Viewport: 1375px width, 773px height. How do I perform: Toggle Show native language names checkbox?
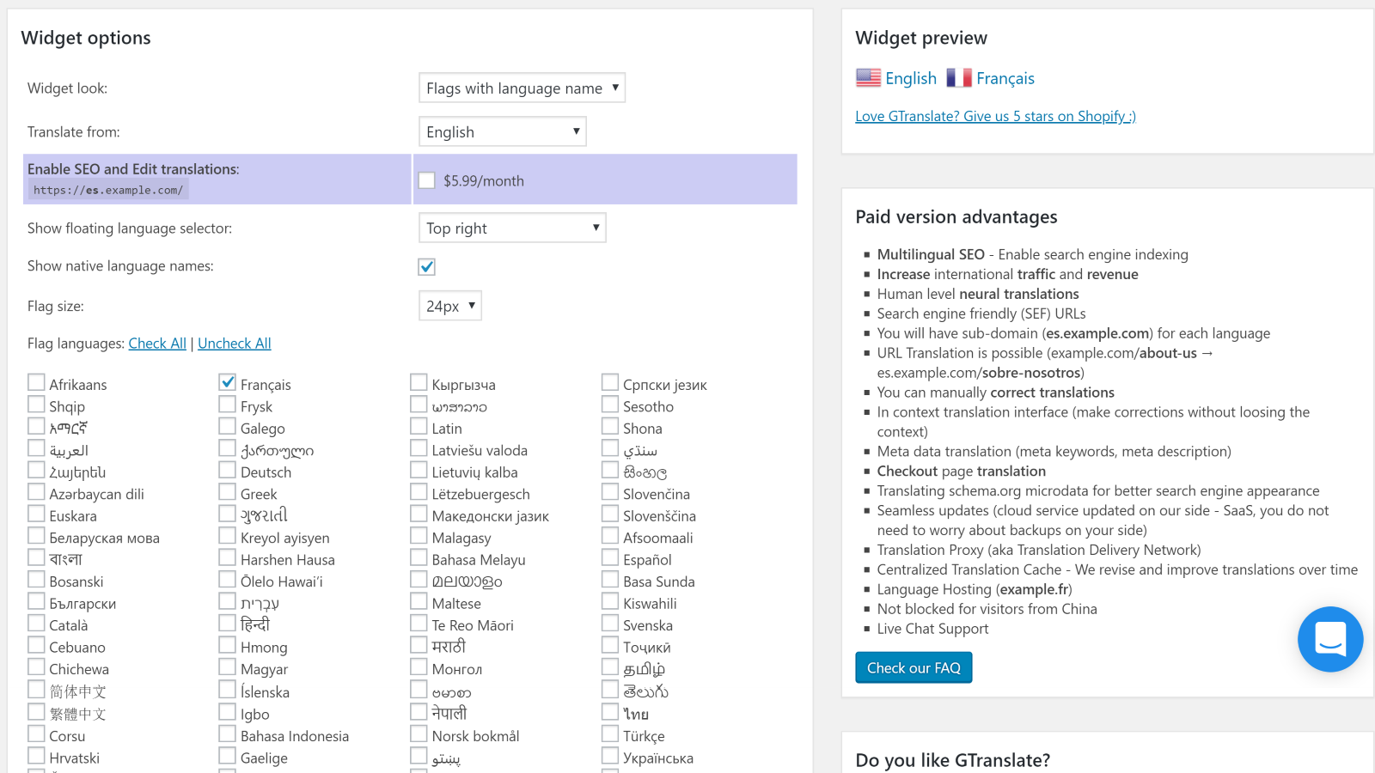click(427, 267)
